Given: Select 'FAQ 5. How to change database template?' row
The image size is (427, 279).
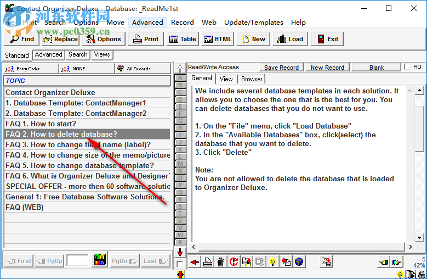Looking at the screenshot, I should (87, 165).
